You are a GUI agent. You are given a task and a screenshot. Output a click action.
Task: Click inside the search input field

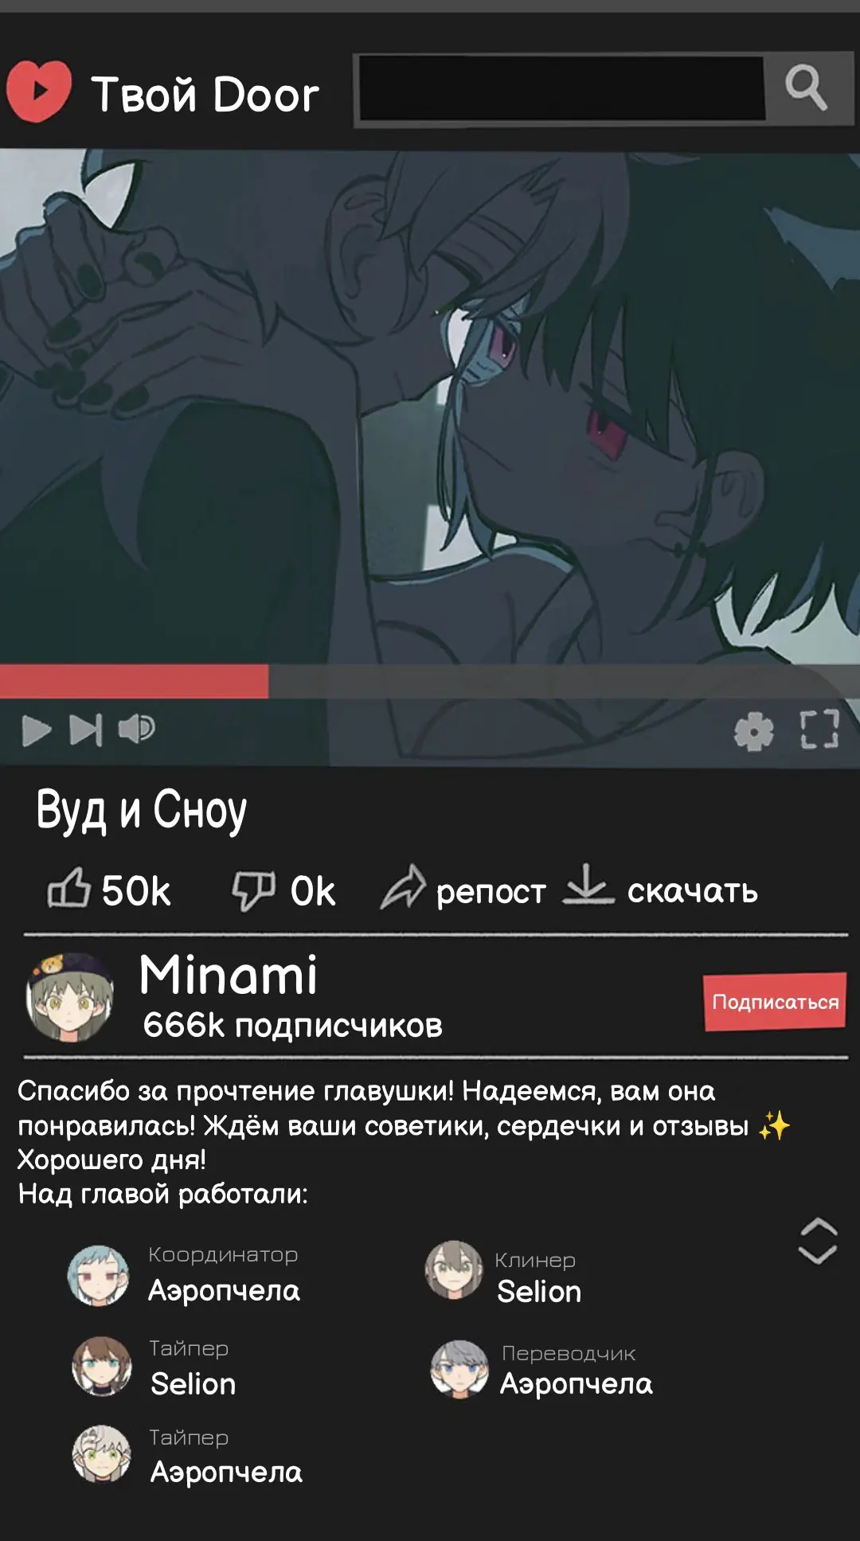click(x=561, y=89)
